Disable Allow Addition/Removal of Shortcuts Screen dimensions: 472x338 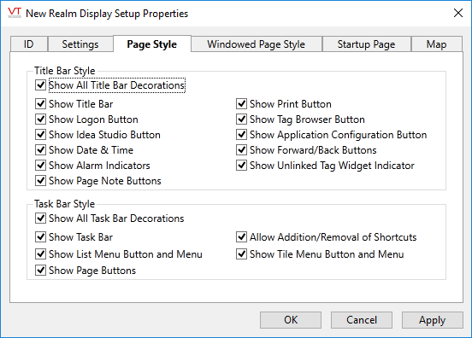[241, 236]
